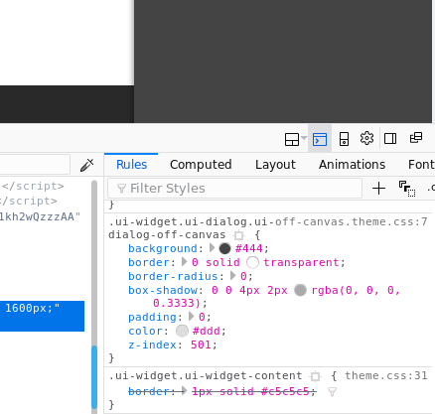Edit the z-index value 501
Image resolution: width=435 pixels, height=414 pixels.
[x=201, y=345]
